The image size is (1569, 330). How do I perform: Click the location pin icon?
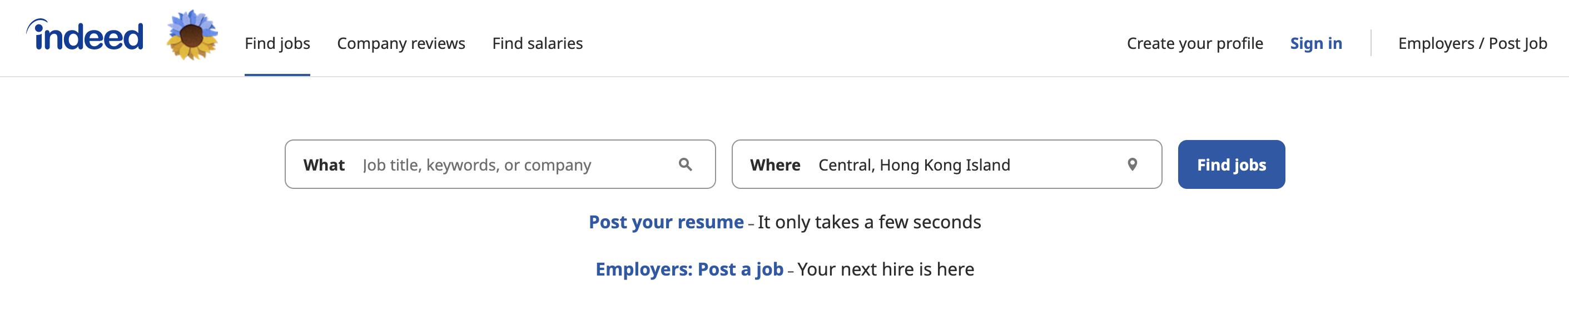(1133, 164)
